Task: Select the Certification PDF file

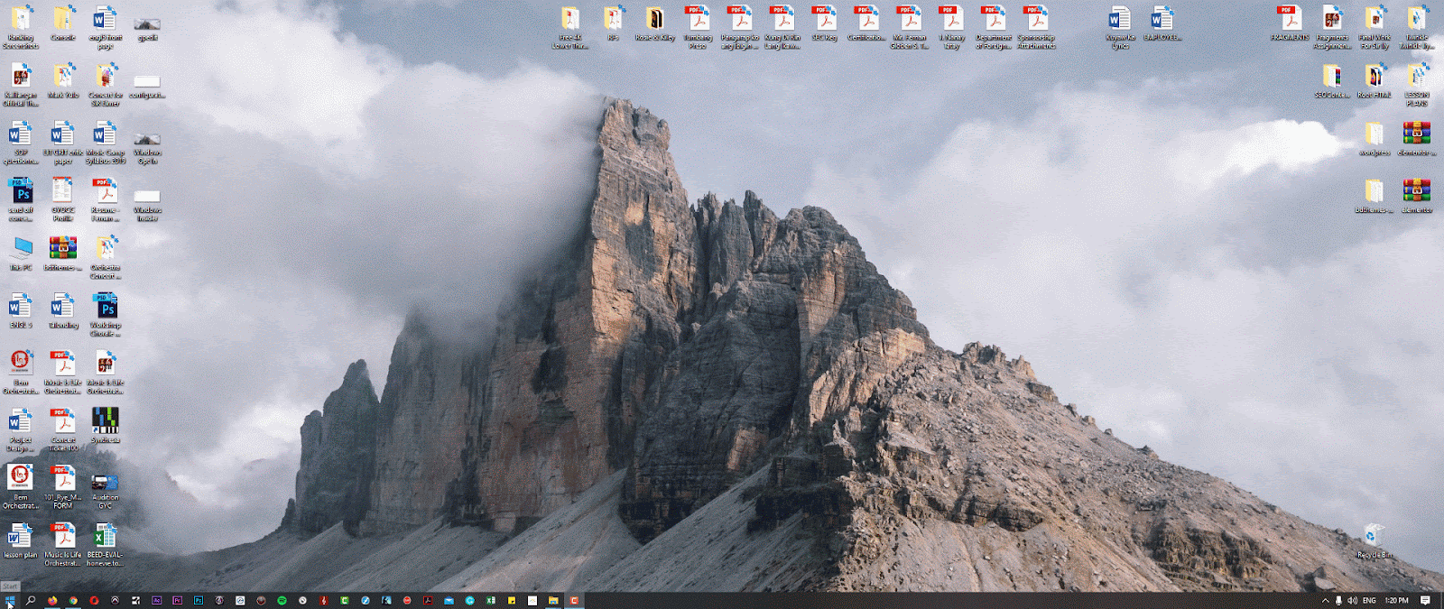Action: point(866,24)
